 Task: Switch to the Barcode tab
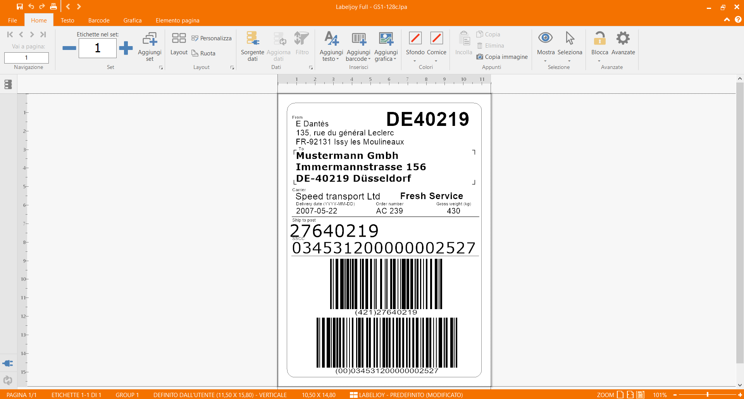pos(99,20)
